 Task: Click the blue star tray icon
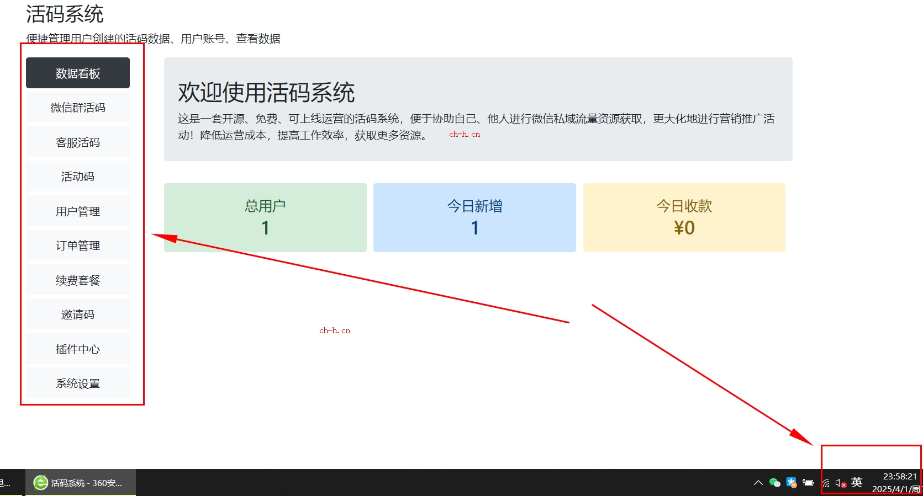[x=792, y=483]
